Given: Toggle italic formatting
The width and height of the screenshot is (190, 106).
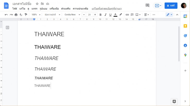Looking at the screenshot, I should coord(105,15).
